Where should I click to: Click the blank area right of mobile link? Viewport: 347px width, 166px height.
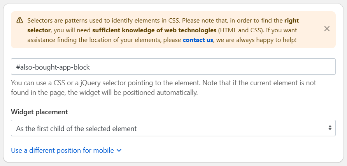(x=221, y=150)
